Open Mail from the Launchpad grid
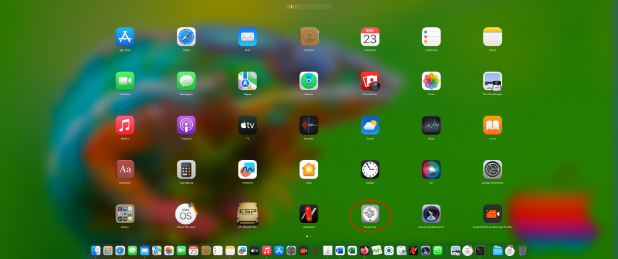The image size is (618, 259). 248,36
